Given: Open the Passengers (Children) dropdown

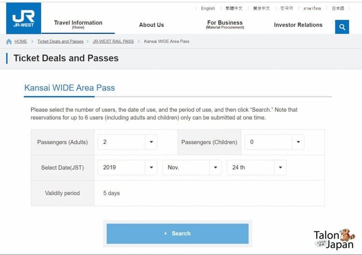Looking at the screenshot, I should [274, 142].
